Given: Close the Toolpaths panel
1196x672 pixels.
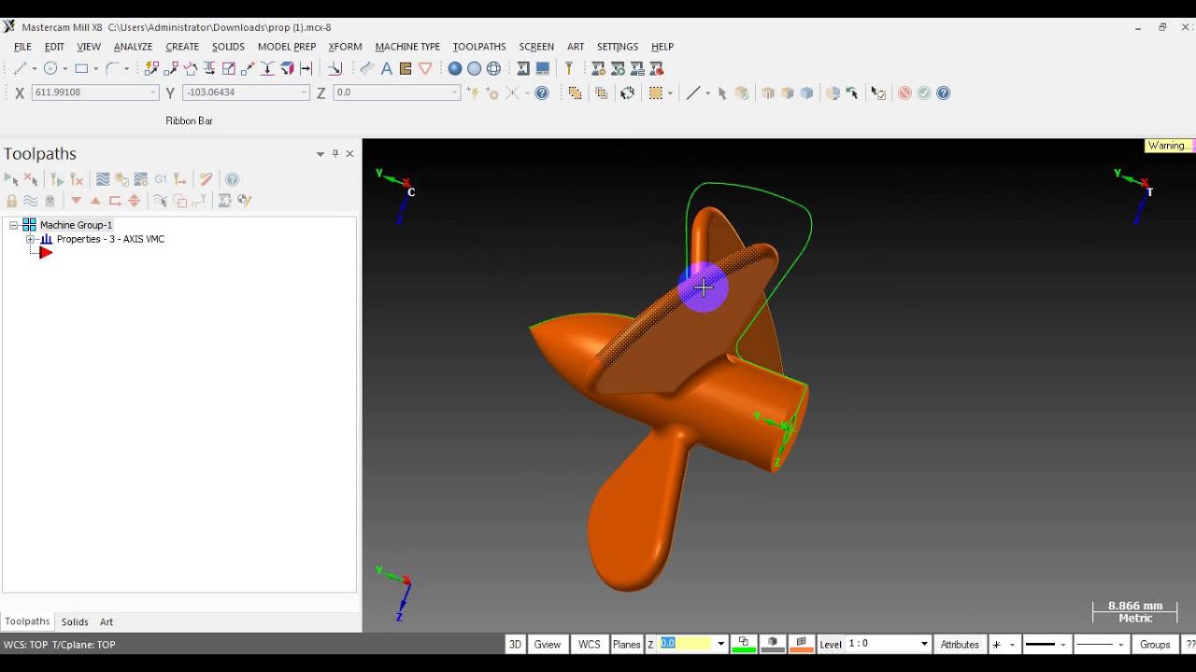Looking at the screenshot, I should click(350, 153).
